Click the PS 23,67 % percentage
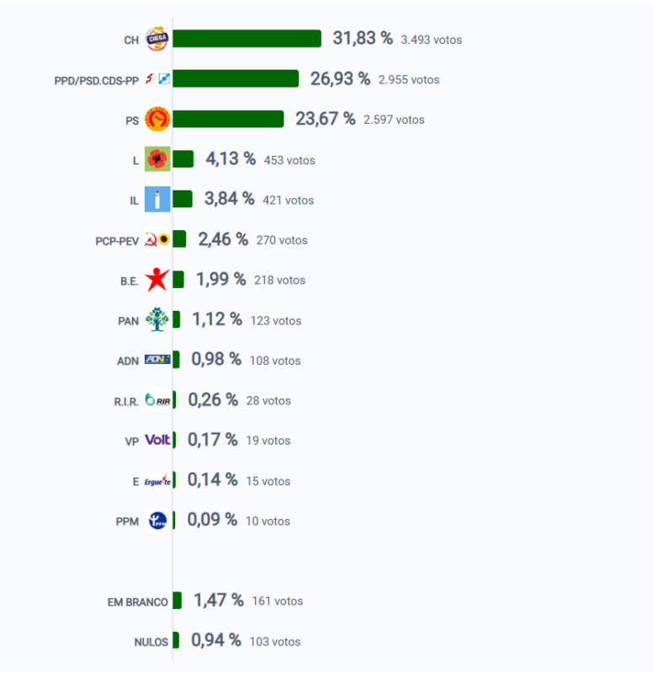Screen dimensions: 653x674 326,119
